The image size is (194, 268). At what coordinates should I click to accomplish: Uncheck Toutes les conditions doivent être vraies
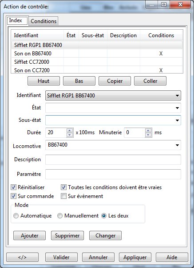[x=63, y=187]
